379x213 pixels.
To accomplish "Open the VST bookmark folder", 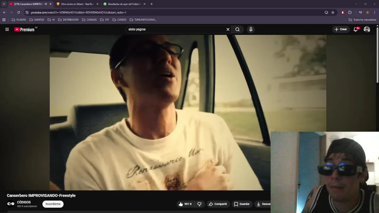I will pyautogui.click(x=105, y=20).
